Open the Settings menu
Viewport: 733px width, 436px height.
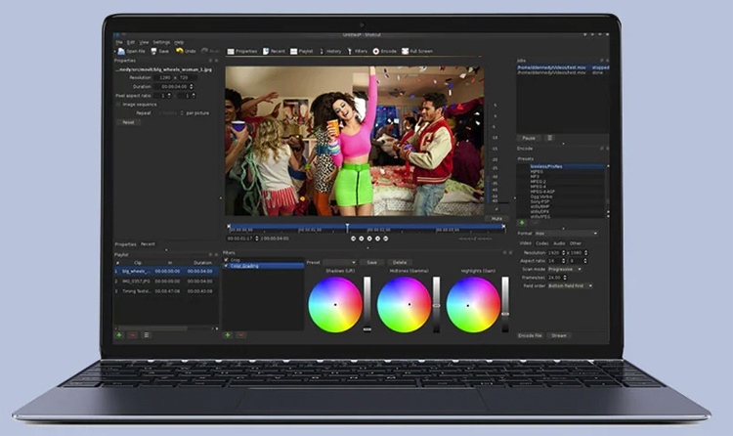pos(161,42)
